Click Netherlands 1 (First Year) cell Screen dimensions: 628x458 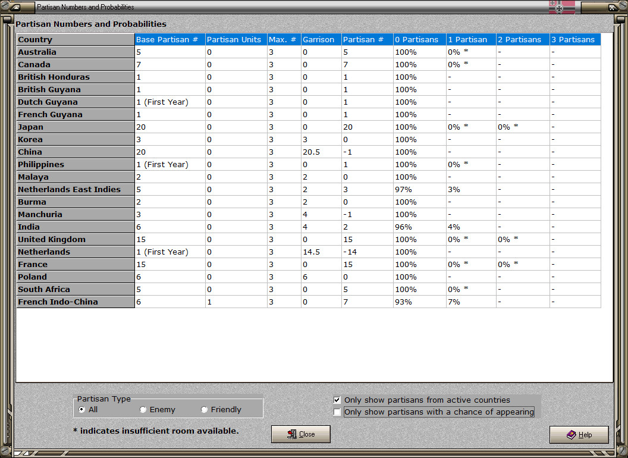point(170,252)
